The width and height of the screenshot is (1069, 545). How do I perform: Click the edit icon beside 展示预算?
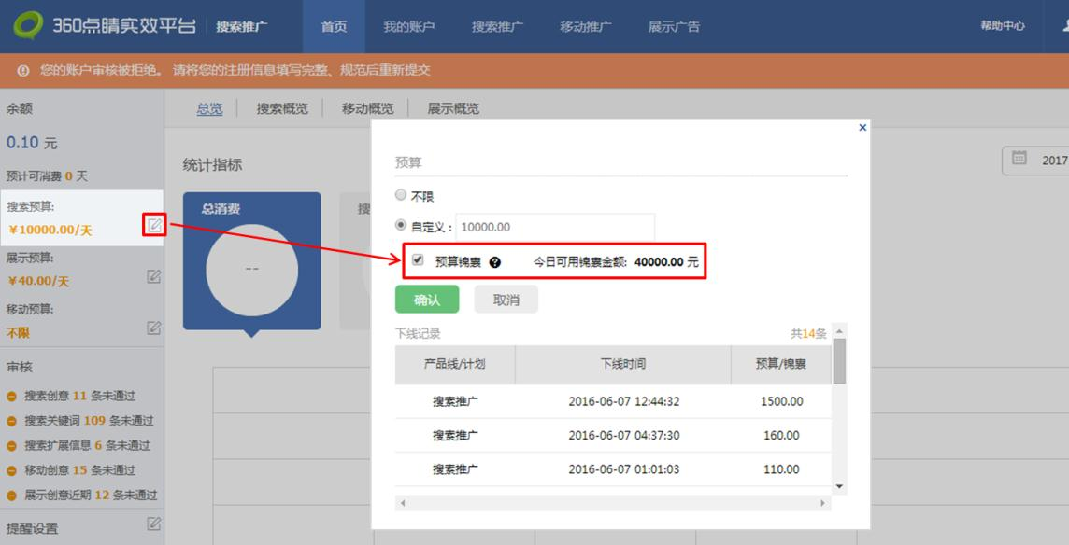(x=154, y=276)
